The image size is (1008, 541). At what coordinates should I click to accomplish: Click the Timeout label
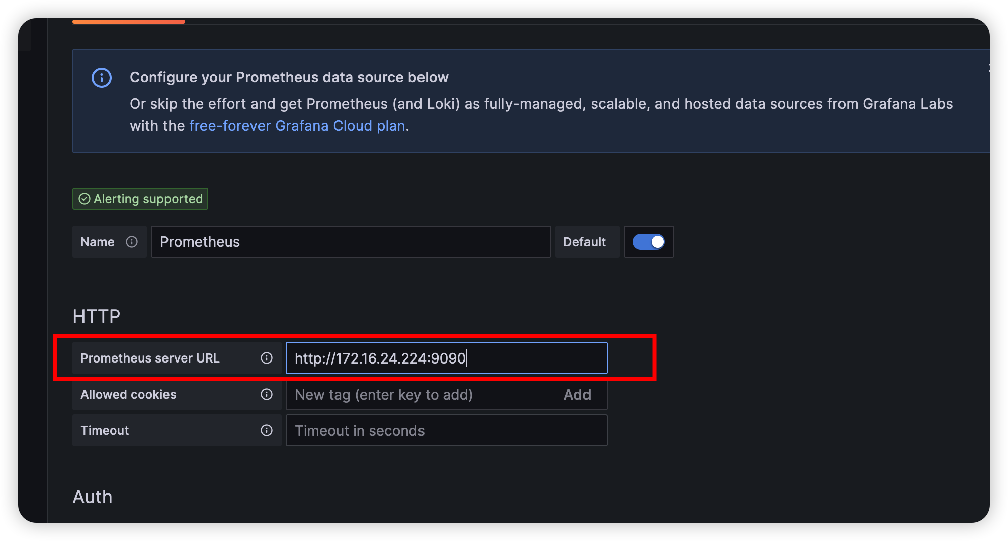click(105, 430)
